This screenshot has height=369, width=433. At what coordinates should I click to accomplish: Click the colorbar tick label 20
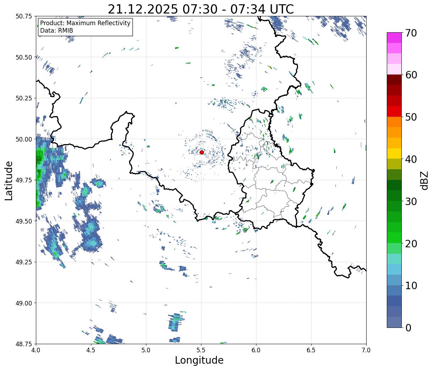click(411, 243)
